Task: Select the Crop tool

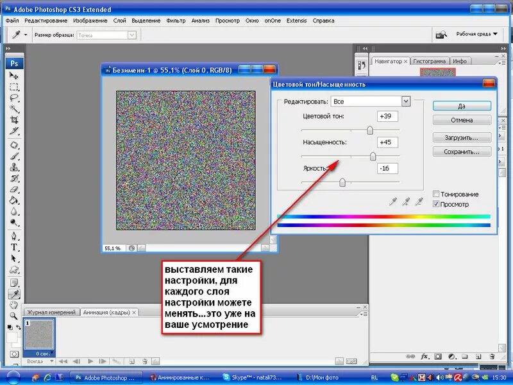Action: pos(13,120)
